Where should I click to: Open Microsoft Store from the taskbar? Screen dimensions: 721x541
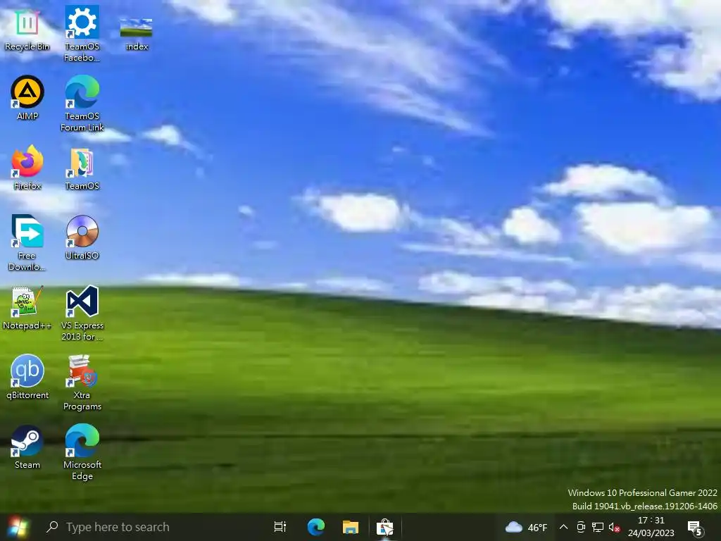(385, 527)
